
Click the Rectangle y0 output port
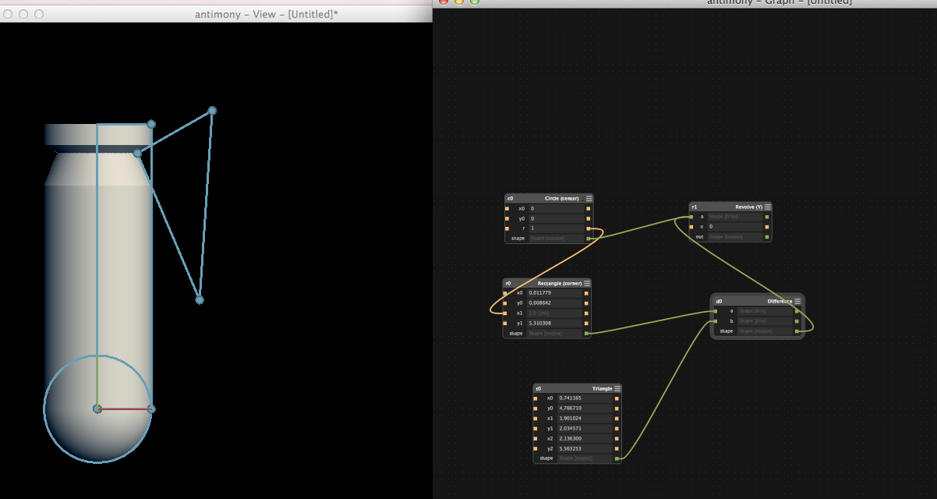pos(586,303)
